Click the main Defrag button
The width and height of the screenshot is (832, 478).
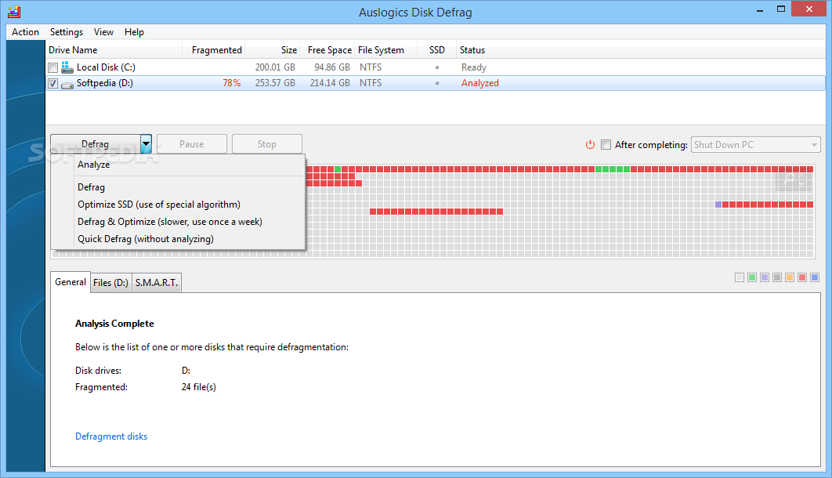click(x=96, y=143)
